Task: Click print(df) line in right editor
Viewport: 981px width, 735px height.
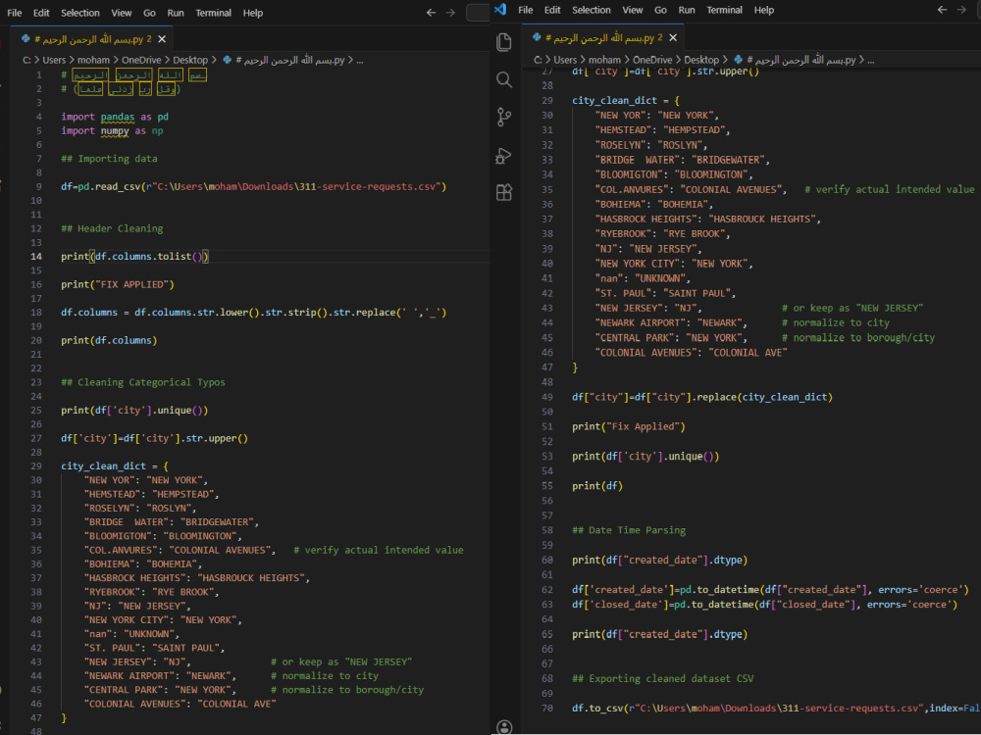Action: 597,486
